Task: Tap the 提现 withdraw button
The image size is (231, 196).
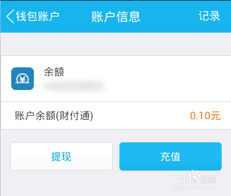Action: 61,157
